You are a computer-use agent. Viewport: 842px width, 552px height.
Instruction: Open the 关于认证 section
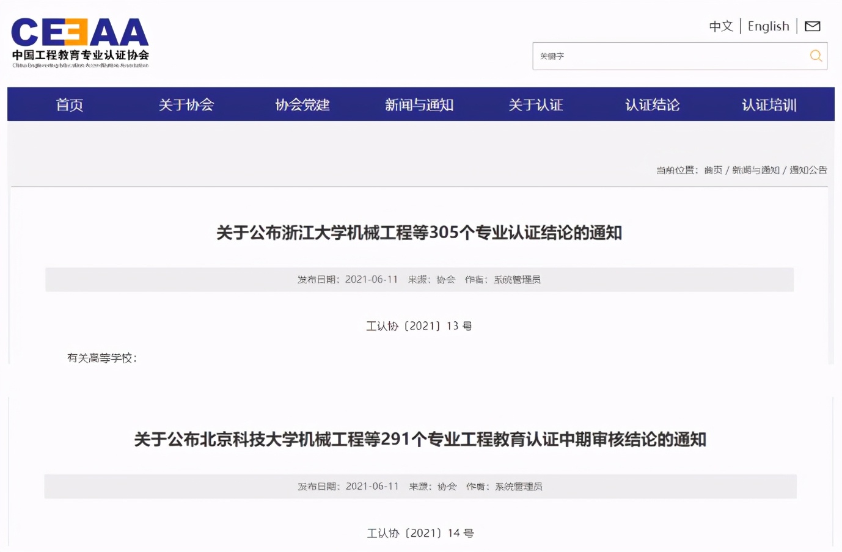coord(536,104)
